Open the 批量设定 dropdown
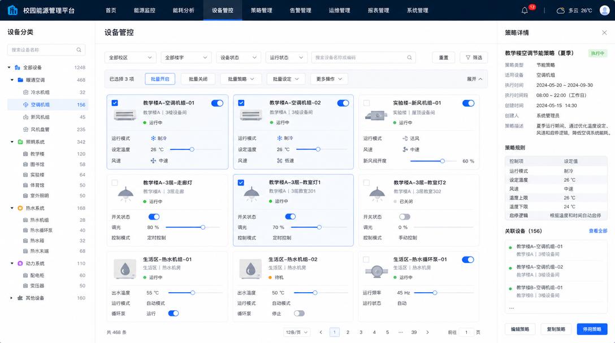 pos(286,79)
